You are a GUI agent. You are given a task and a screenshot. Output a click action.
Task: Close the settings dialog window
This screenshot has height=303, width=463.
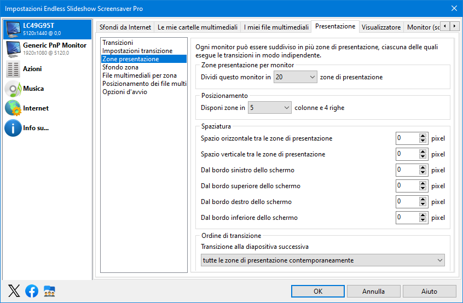[x=454, y=8]
